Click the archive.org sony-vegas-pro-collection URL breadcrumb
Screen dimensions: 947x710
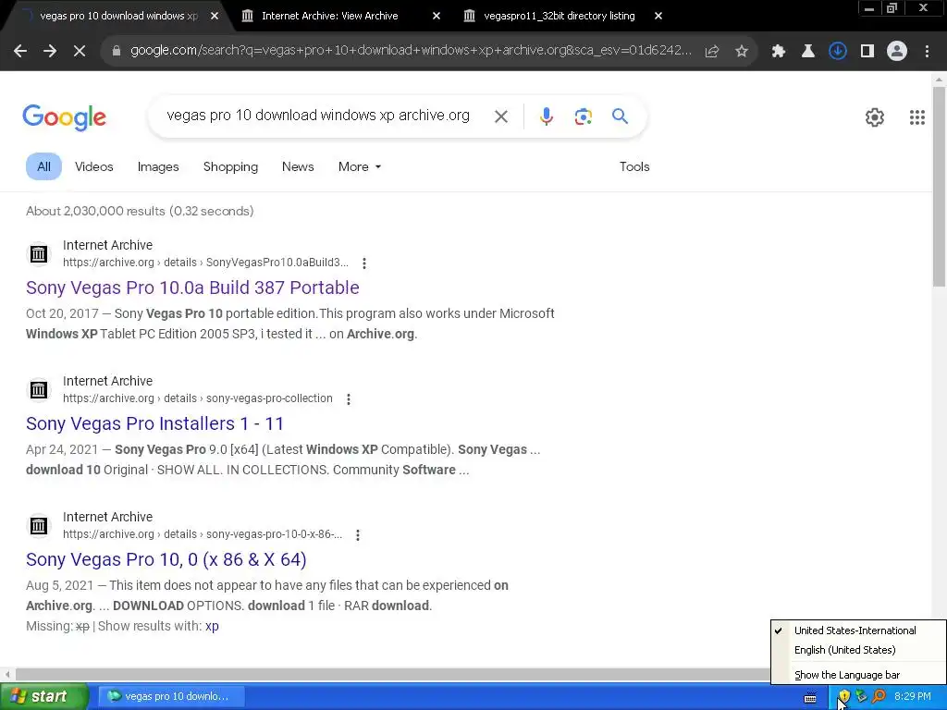tap(198, 398)
